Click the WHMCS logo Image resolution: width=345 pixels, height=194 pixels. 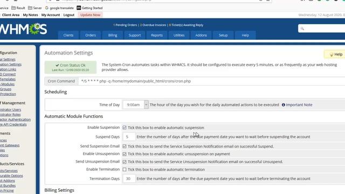point(23,29)
